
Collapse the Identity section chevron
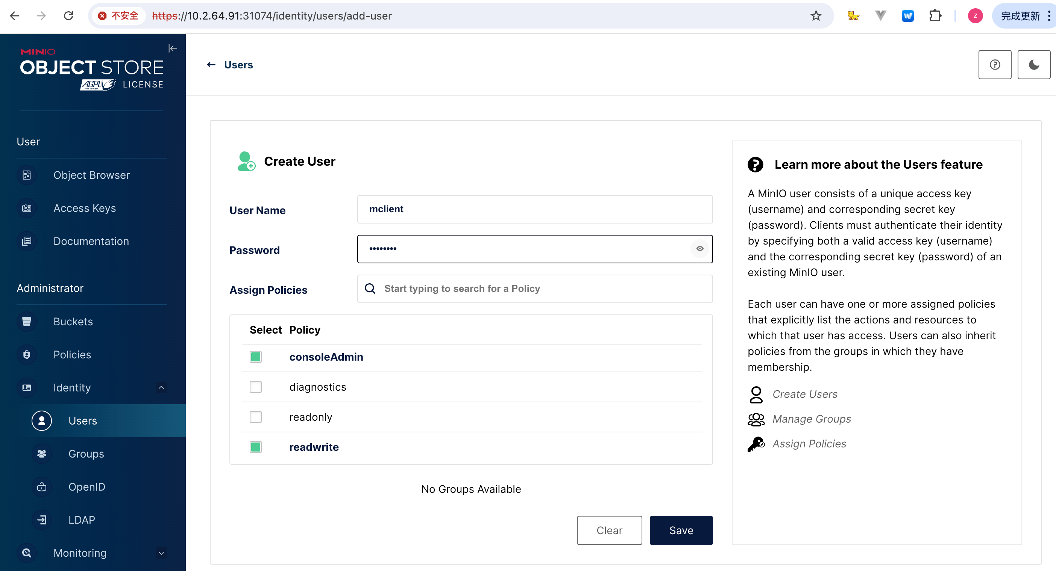(x=161, y=388)
